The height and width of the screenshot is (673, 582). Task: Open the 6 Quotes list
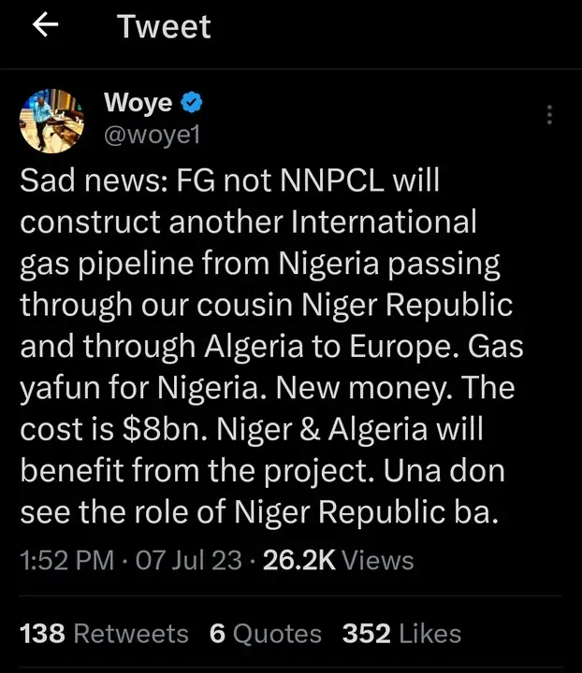click(x=265, y=633)
